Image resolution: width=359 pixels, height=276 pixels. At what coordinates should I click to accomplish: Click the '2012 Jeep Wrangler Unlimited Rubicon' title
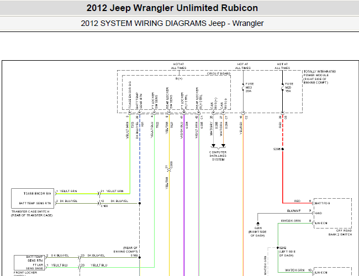[172, 8]
